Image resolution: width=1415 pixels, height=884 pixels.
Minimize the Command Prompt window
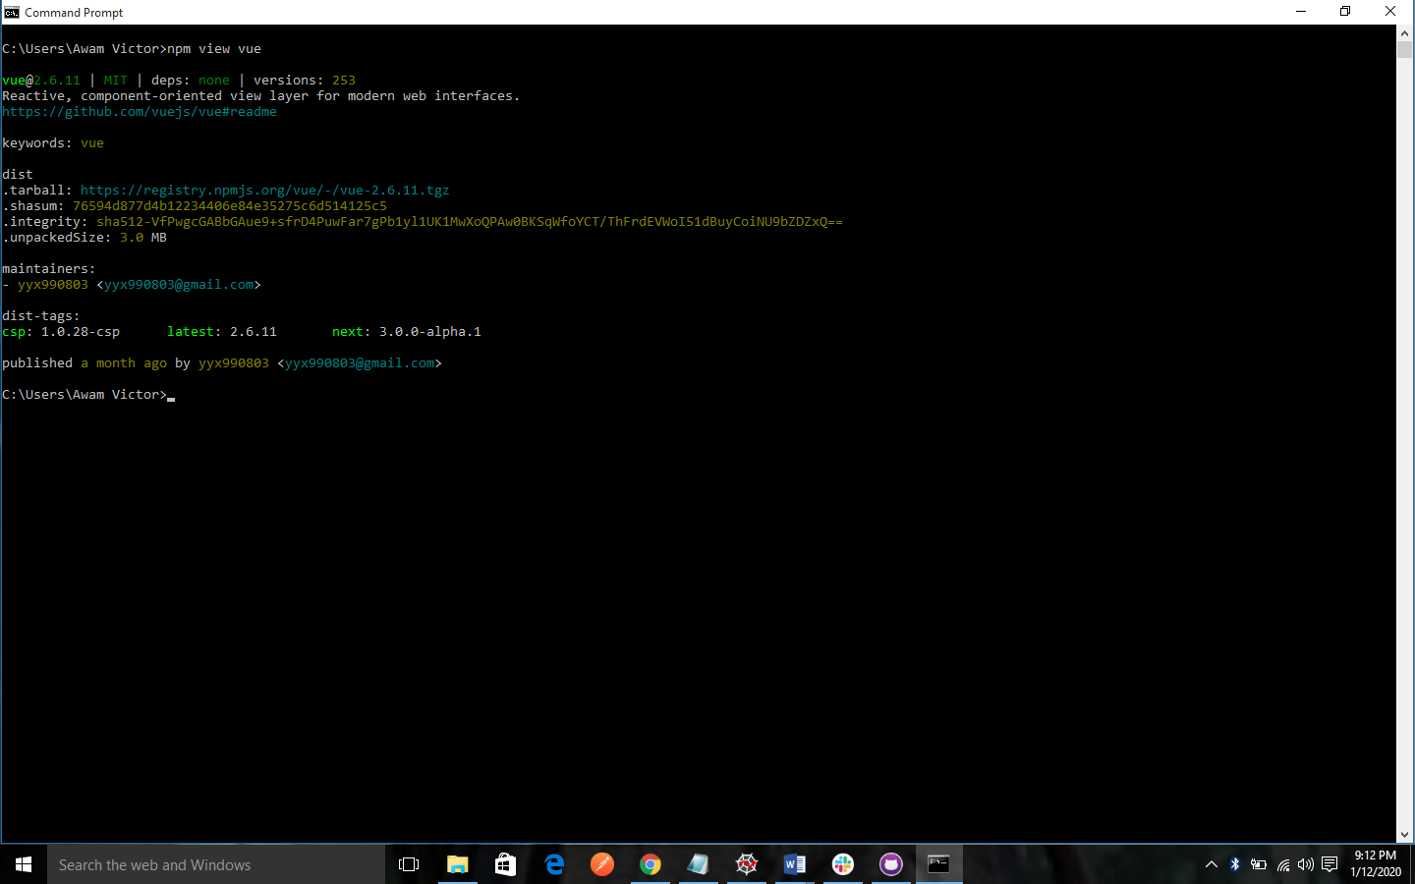pyautogui.click(x=1301, y=12)
